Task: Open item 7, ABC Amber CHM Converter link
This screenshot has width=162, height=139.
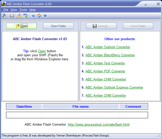Action: (x=106, y=95)
